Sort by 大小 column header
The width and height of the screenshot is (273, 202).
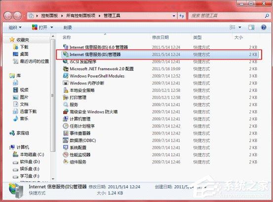(x=238, y=37)
